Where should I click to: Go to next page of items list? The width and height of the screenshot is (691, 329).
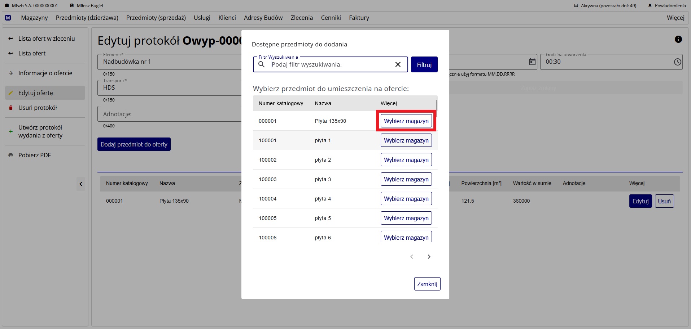tap(429, 257)
